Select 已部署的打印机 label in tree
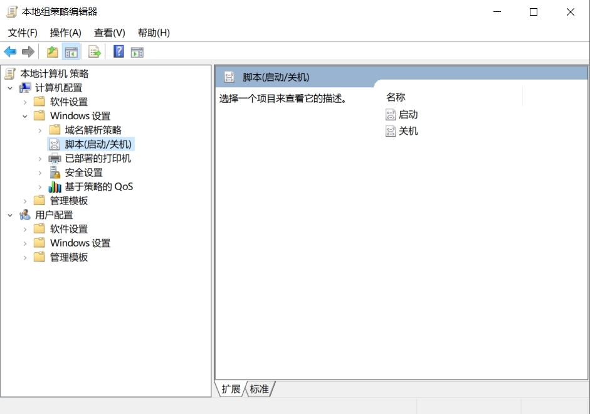This screenshot has height=414, width=590. click(98, 159)
